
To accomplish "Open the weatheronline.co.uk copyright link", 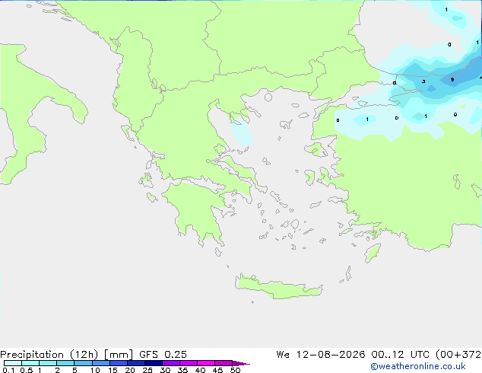I will [x=418, y=366].
